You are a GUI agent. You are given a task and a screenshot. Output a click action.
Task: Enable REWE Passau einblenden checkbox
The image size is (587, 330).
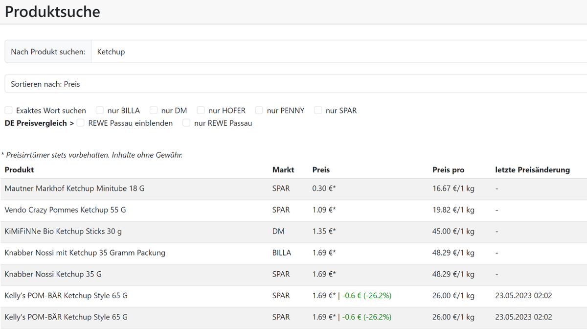[81, 123]
